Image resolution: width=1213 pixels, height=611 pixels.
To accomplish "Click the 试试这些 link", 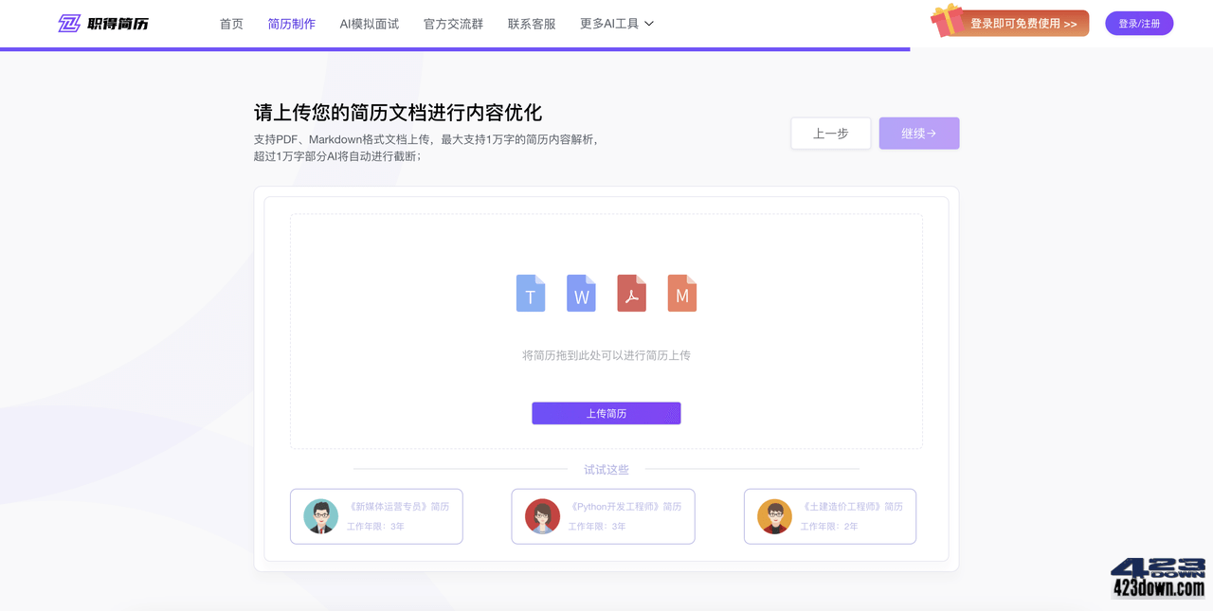I will (606, 469).
